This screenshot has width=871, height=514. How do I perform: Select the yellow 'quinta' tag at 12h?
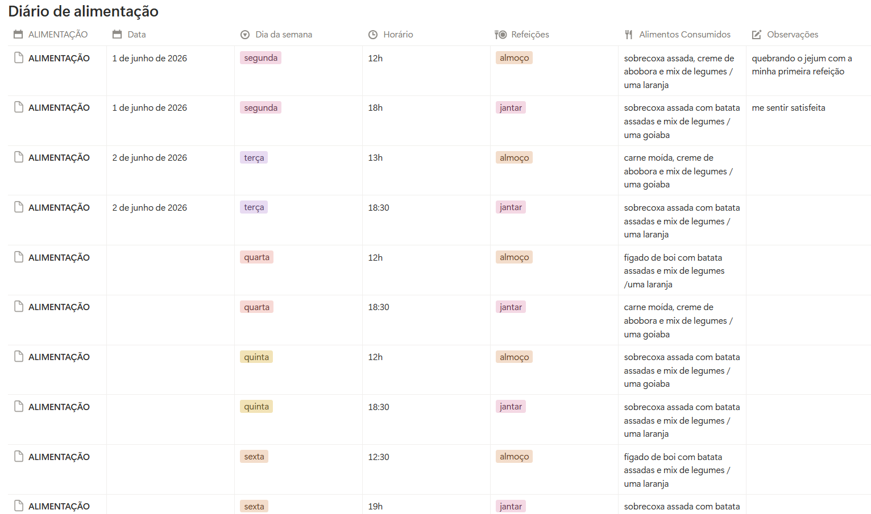coord(256,357)
